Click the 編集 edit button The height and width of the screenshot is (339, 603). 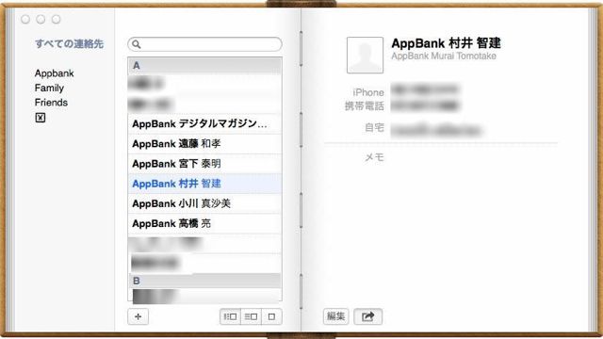point(335,316)
